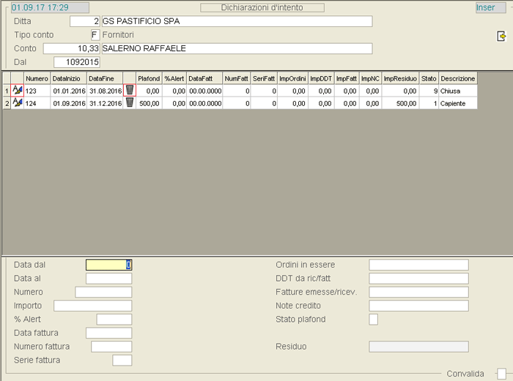Click edit icon for declaration 123
This screenshot has width=513, height=381.
(x=18, y=91)
